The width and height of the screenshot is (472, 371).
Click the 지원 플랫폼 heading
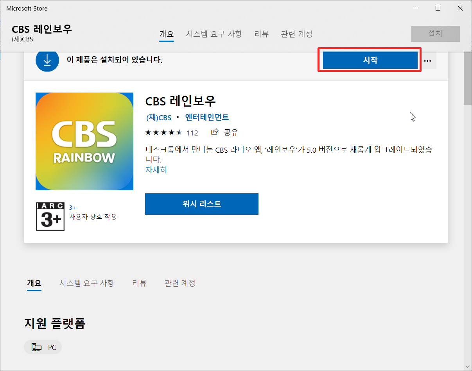coord(55,323)
